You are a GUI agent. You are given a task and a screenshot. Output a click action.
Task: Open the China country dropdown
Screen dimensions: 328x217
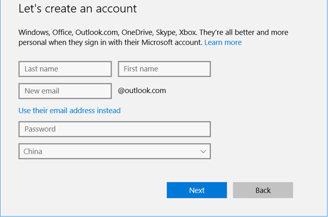tap(115, 151)
